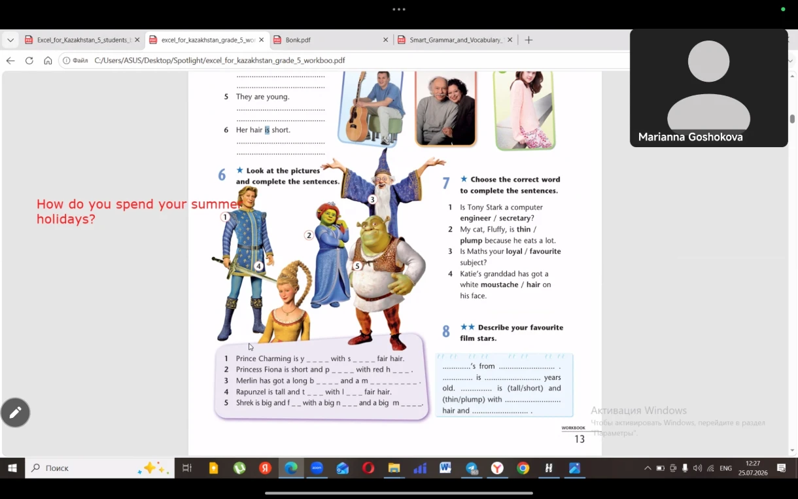Switch ENG input language
Image resolution: width=798 pixels, height=499 pixels.
[725, 468]
